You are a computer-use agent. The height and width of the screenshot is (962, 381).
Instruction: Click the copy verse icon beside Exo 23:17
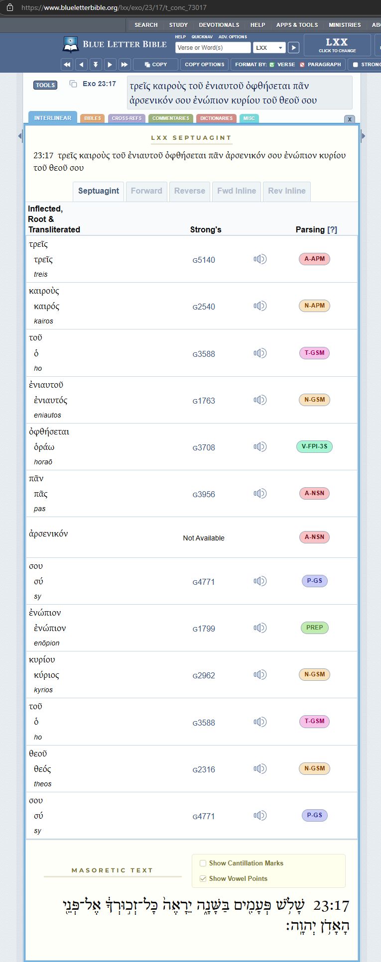point(73,84)
